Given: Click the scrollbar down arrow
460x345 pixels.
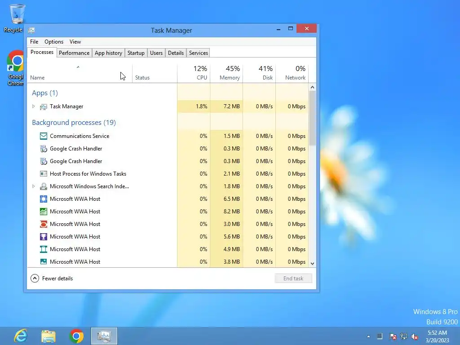Looking at the screenshot, I should click(x=313, y=263).
